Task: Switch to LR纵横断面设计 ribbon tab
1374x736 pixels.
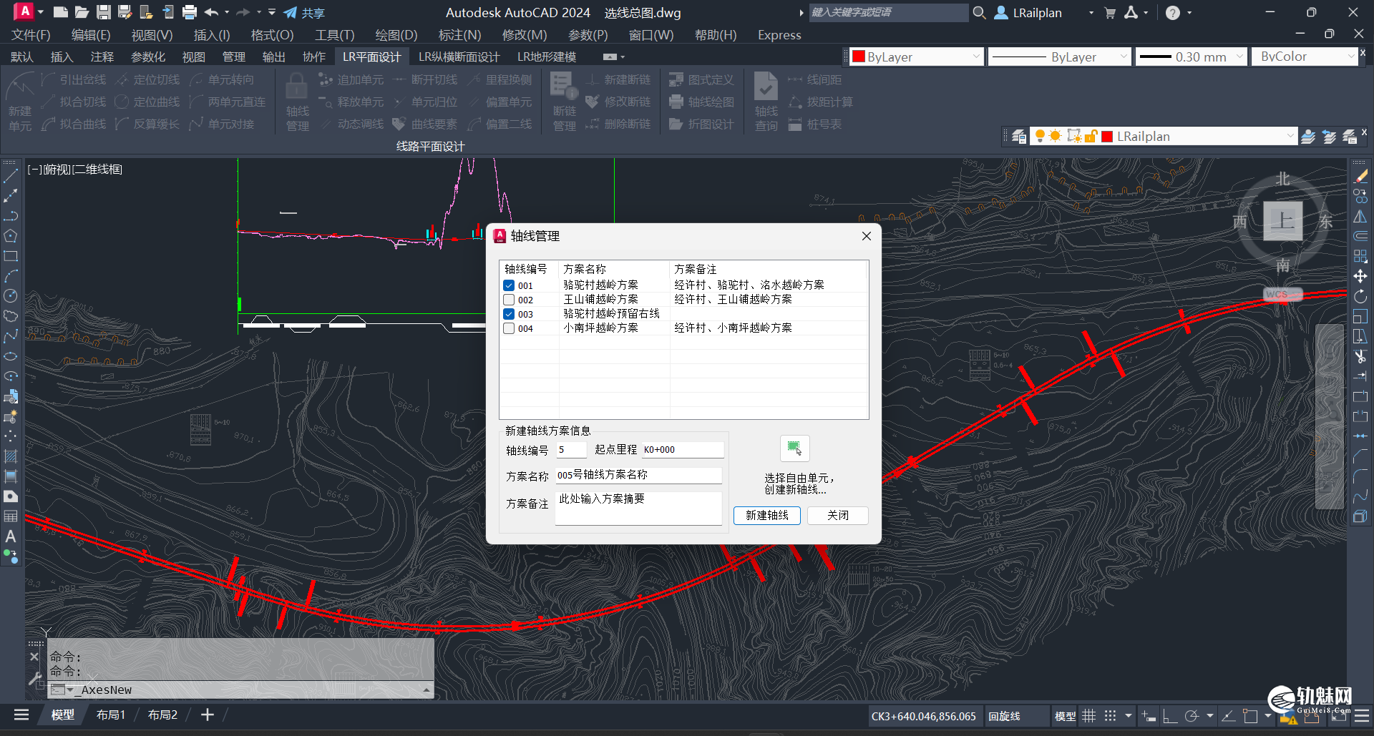Action: point(459,57)
